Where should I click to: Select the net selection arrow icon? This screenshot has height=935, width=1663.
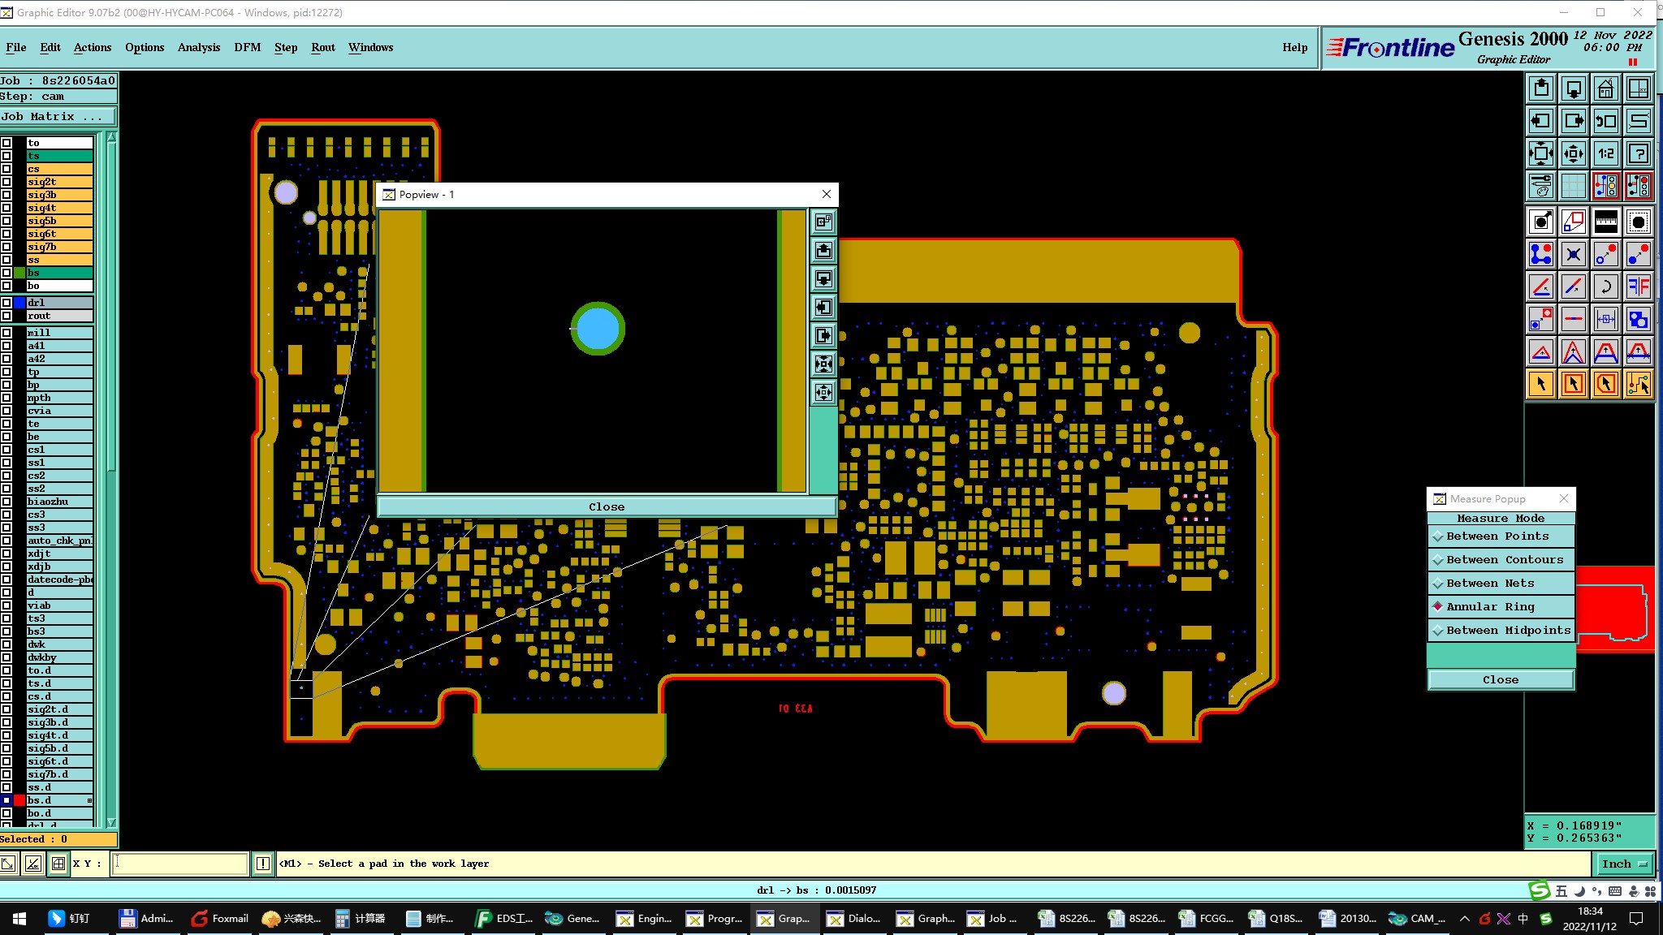tap(1638, 384)
